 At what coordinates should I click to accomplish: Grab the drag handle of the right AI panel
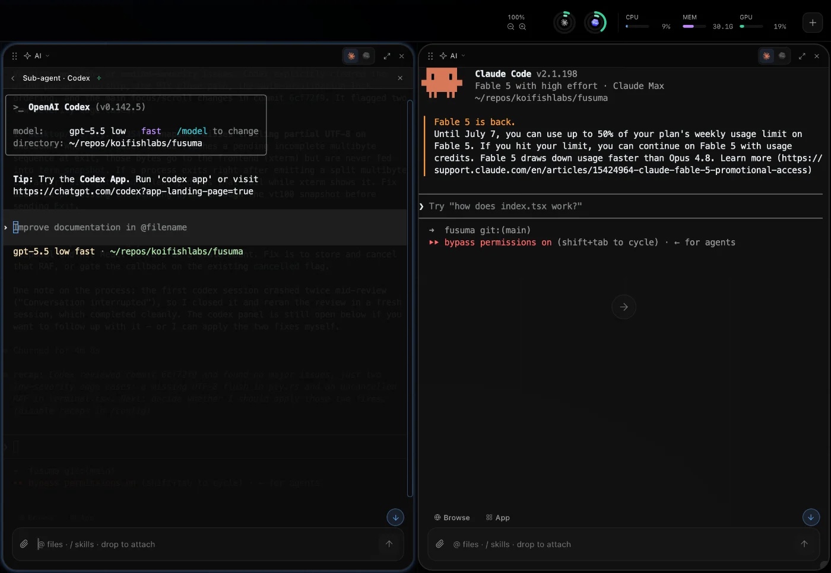pos(430,56)
